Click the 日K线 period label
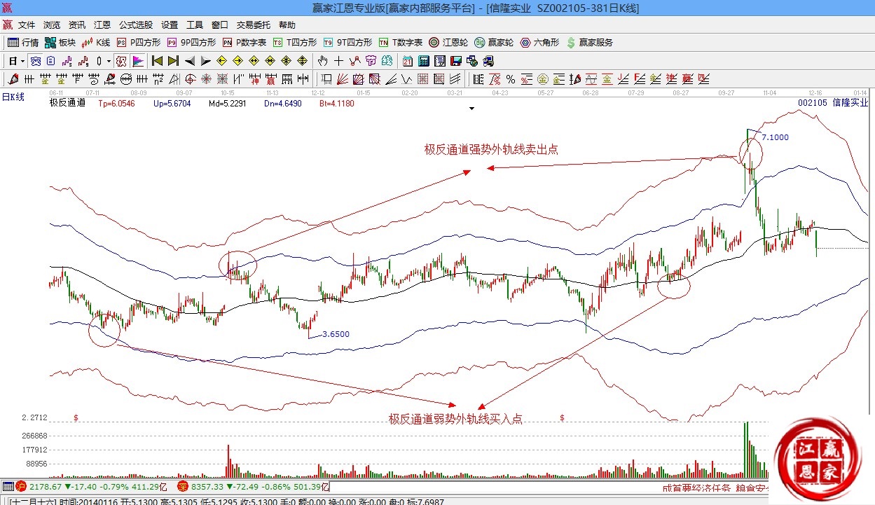The width and height of the screenshot is (875, 505). pyautogui.click(x=13, y=97)
